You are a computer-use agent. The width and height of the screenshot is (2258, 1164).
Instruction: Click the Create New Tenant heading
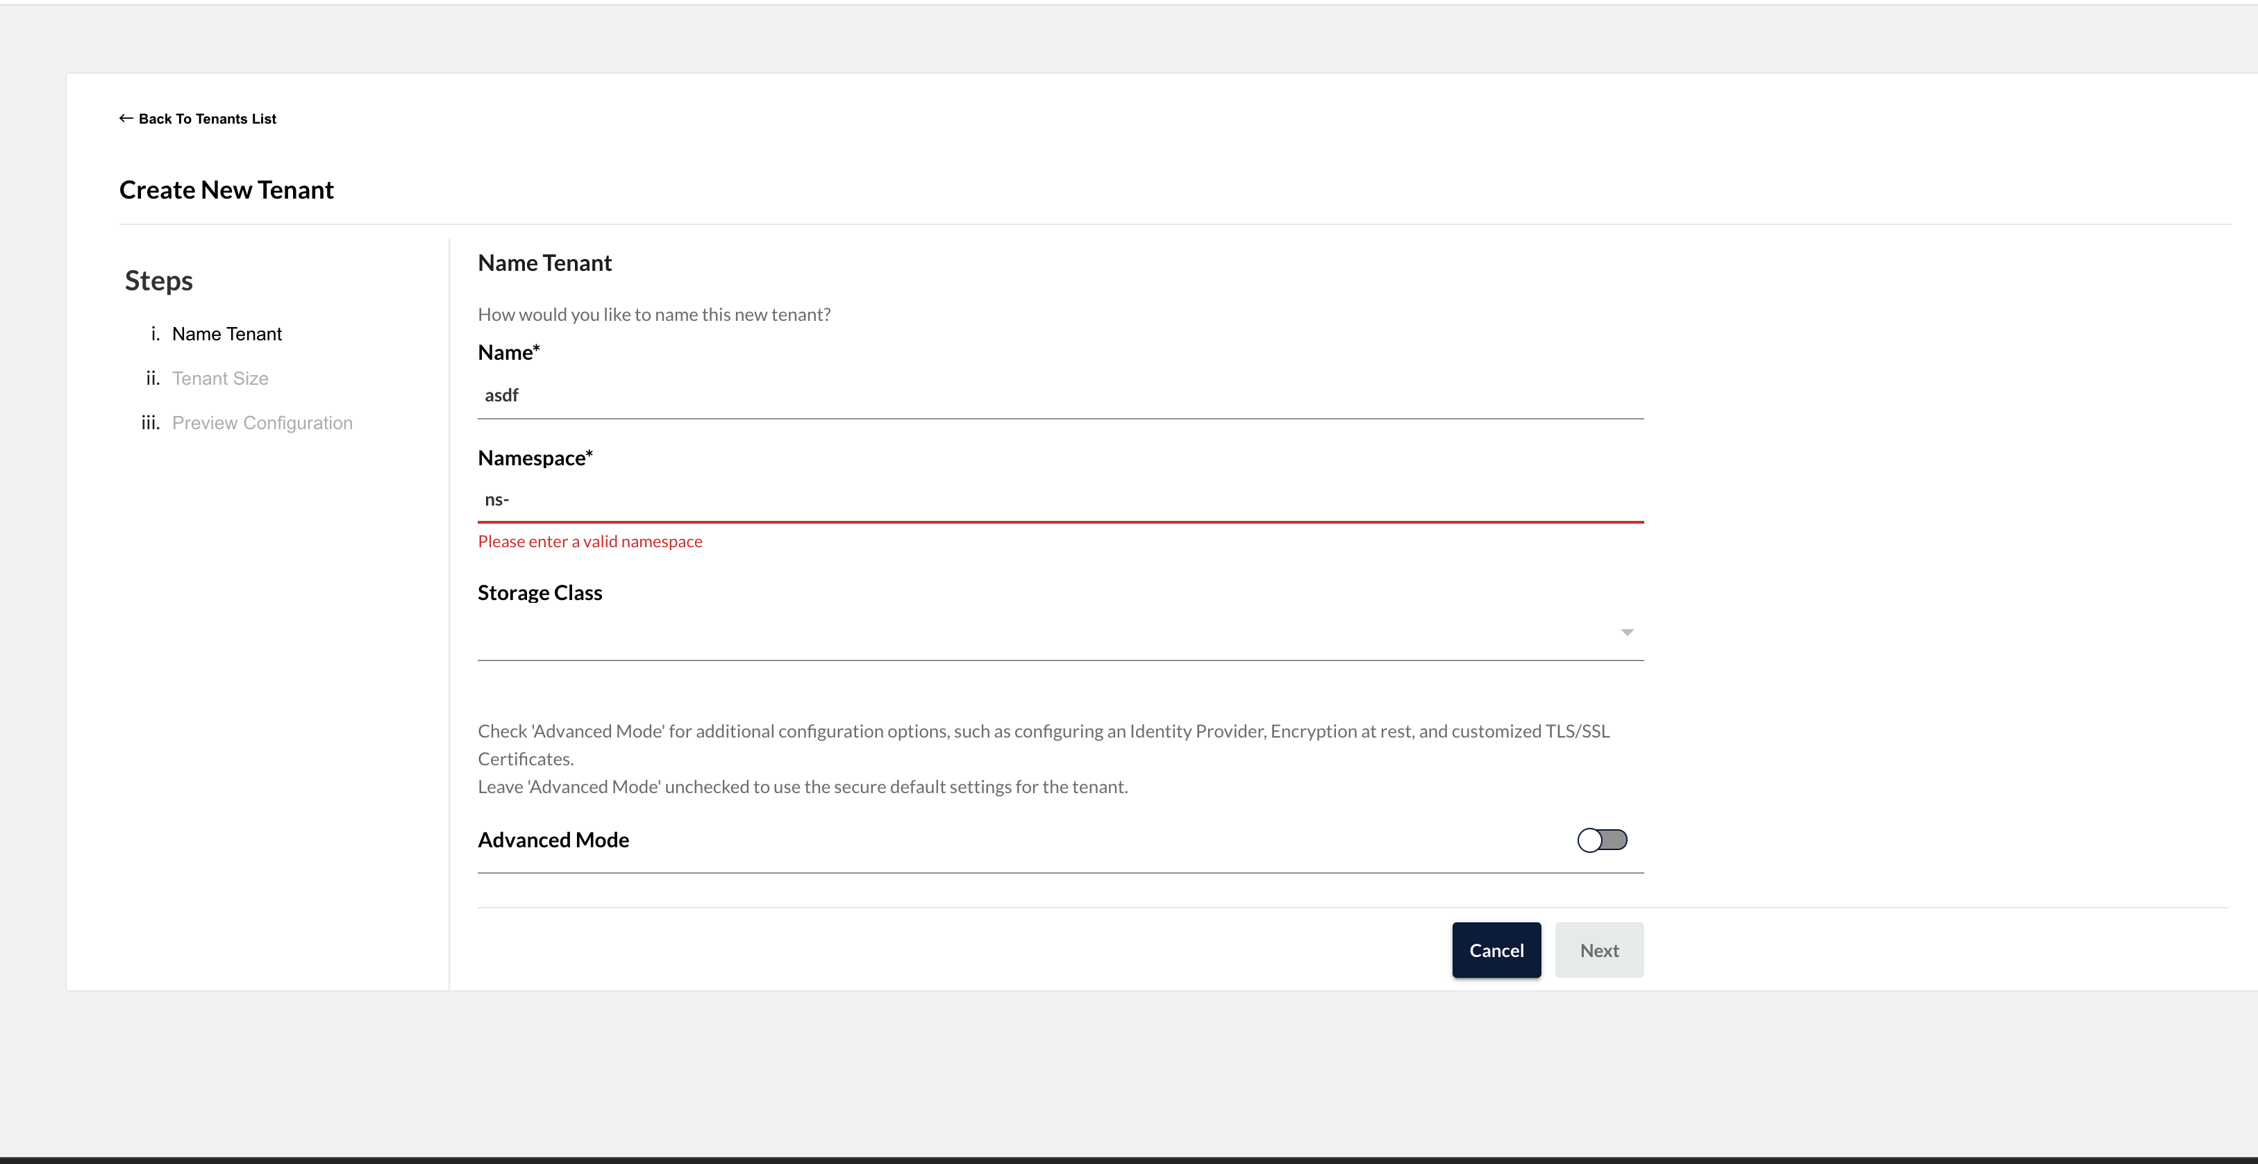(x=226, y=190)
